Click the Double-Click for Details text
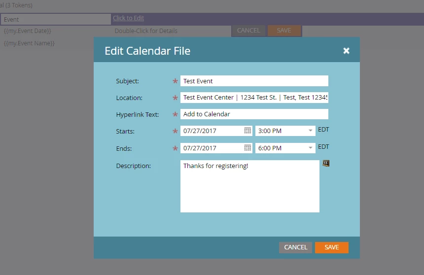The width and height of the screenshot is (424, 275). [146, 31]
